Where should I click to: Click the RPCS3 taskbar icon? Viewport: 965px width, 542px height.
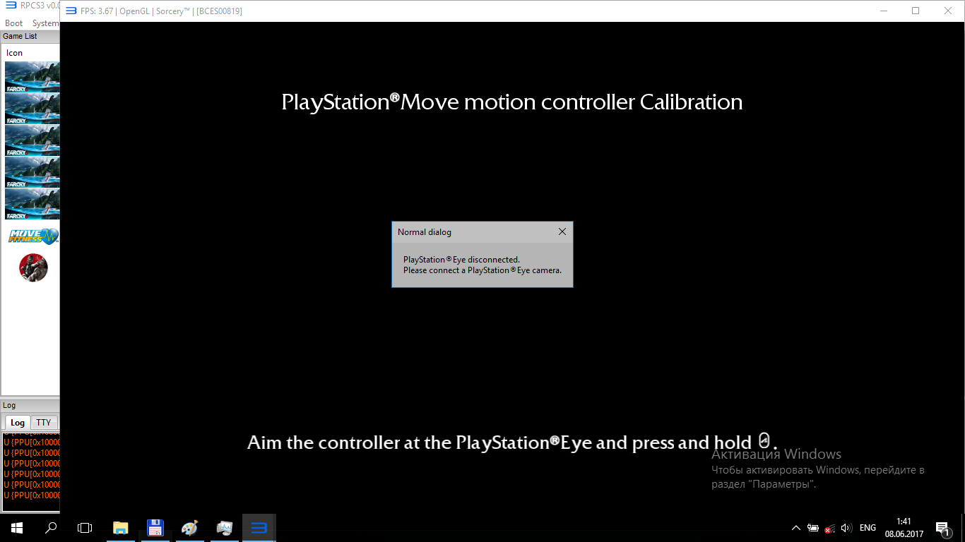click(x=259, y=528)
